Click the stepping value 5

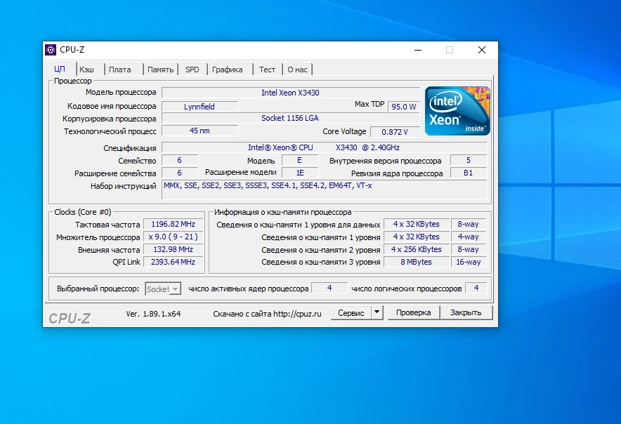(469, 160)
